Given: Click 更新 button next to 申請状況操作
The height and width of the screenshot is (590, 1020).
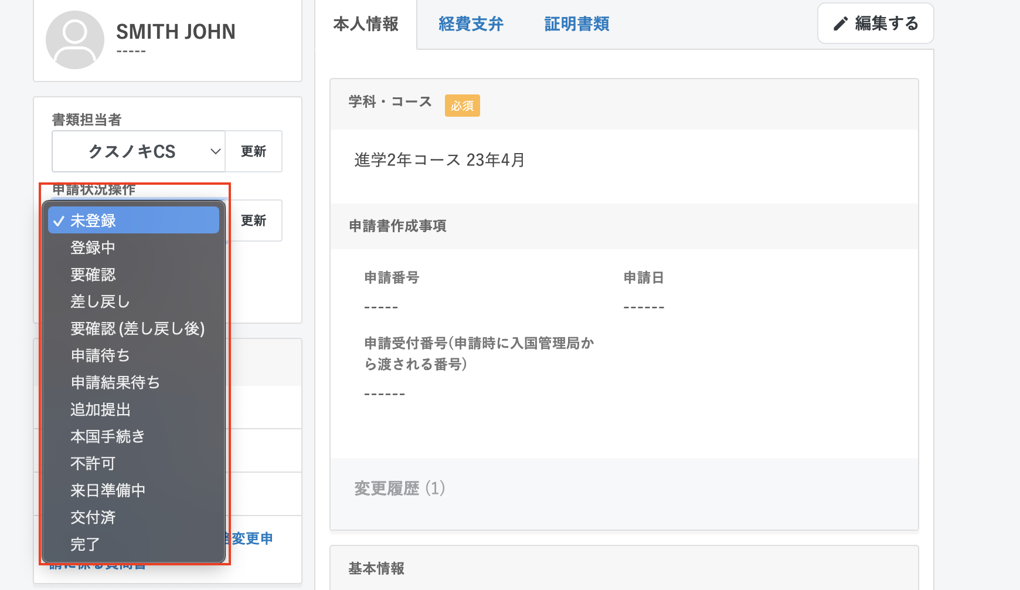Looking at the screenshot, I should (253, 221).
